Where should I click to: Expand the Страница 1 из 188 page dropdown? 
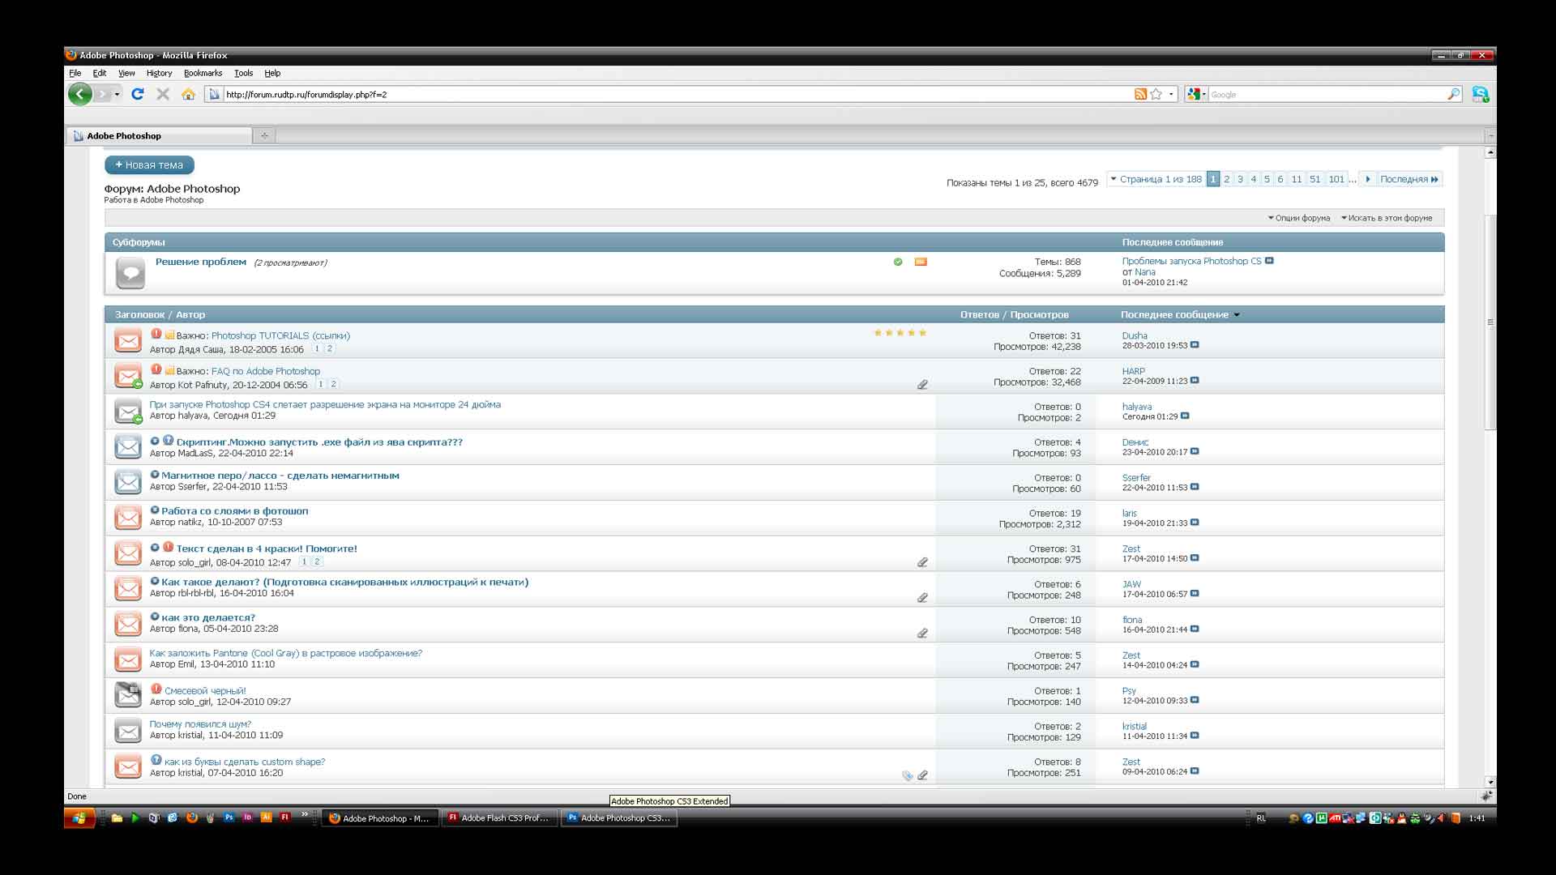pos(1156,179)
